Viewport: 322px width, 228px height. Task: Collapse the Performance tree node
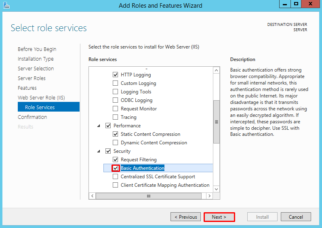point(99,126)
